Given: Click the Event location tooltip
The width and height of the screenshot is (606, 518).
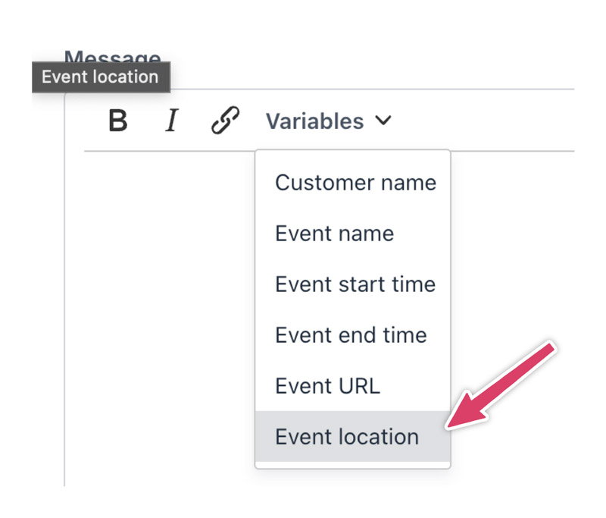Looking at the screenshot, I should point(100,77).
